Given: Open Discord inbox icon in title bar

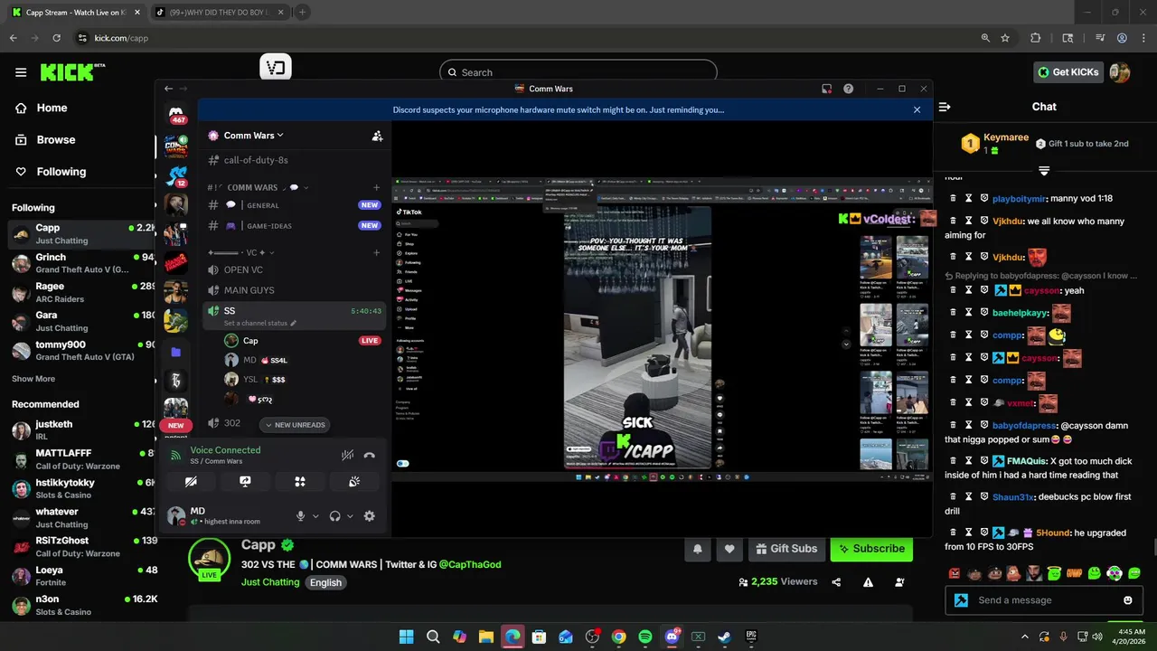Looking at the screenshot, I should [x=826, y=89].
